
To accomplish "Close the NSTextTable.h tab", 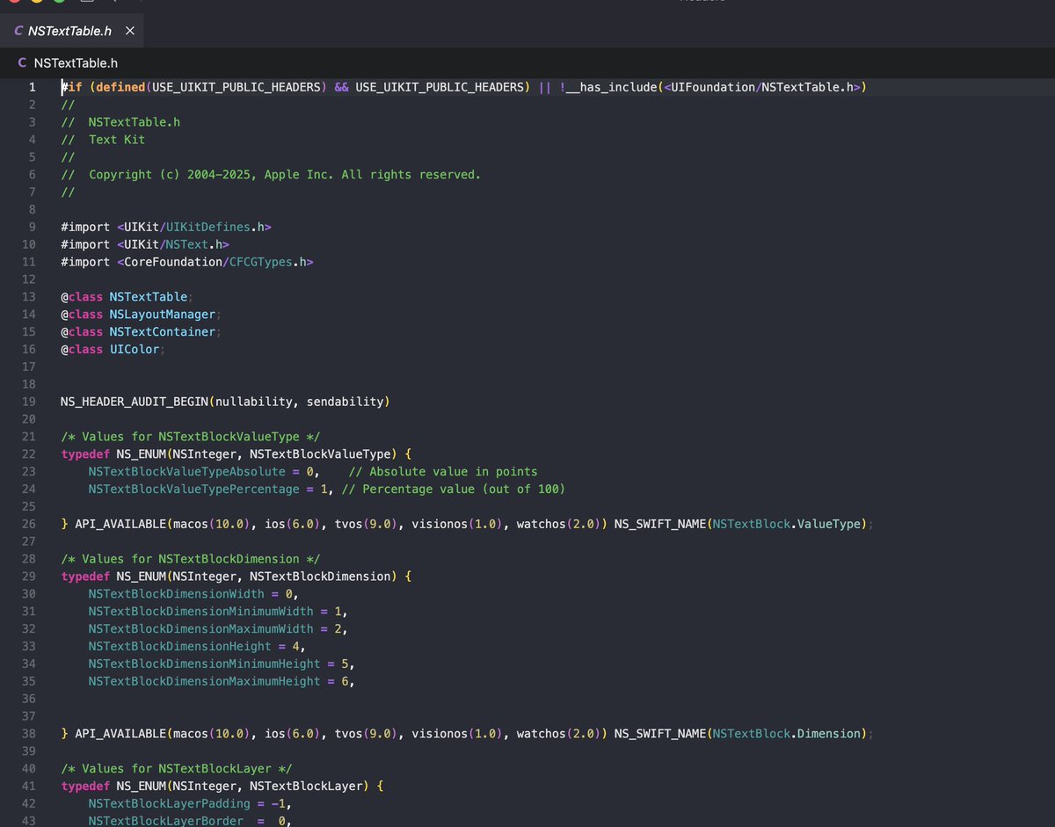I will 130,31.
